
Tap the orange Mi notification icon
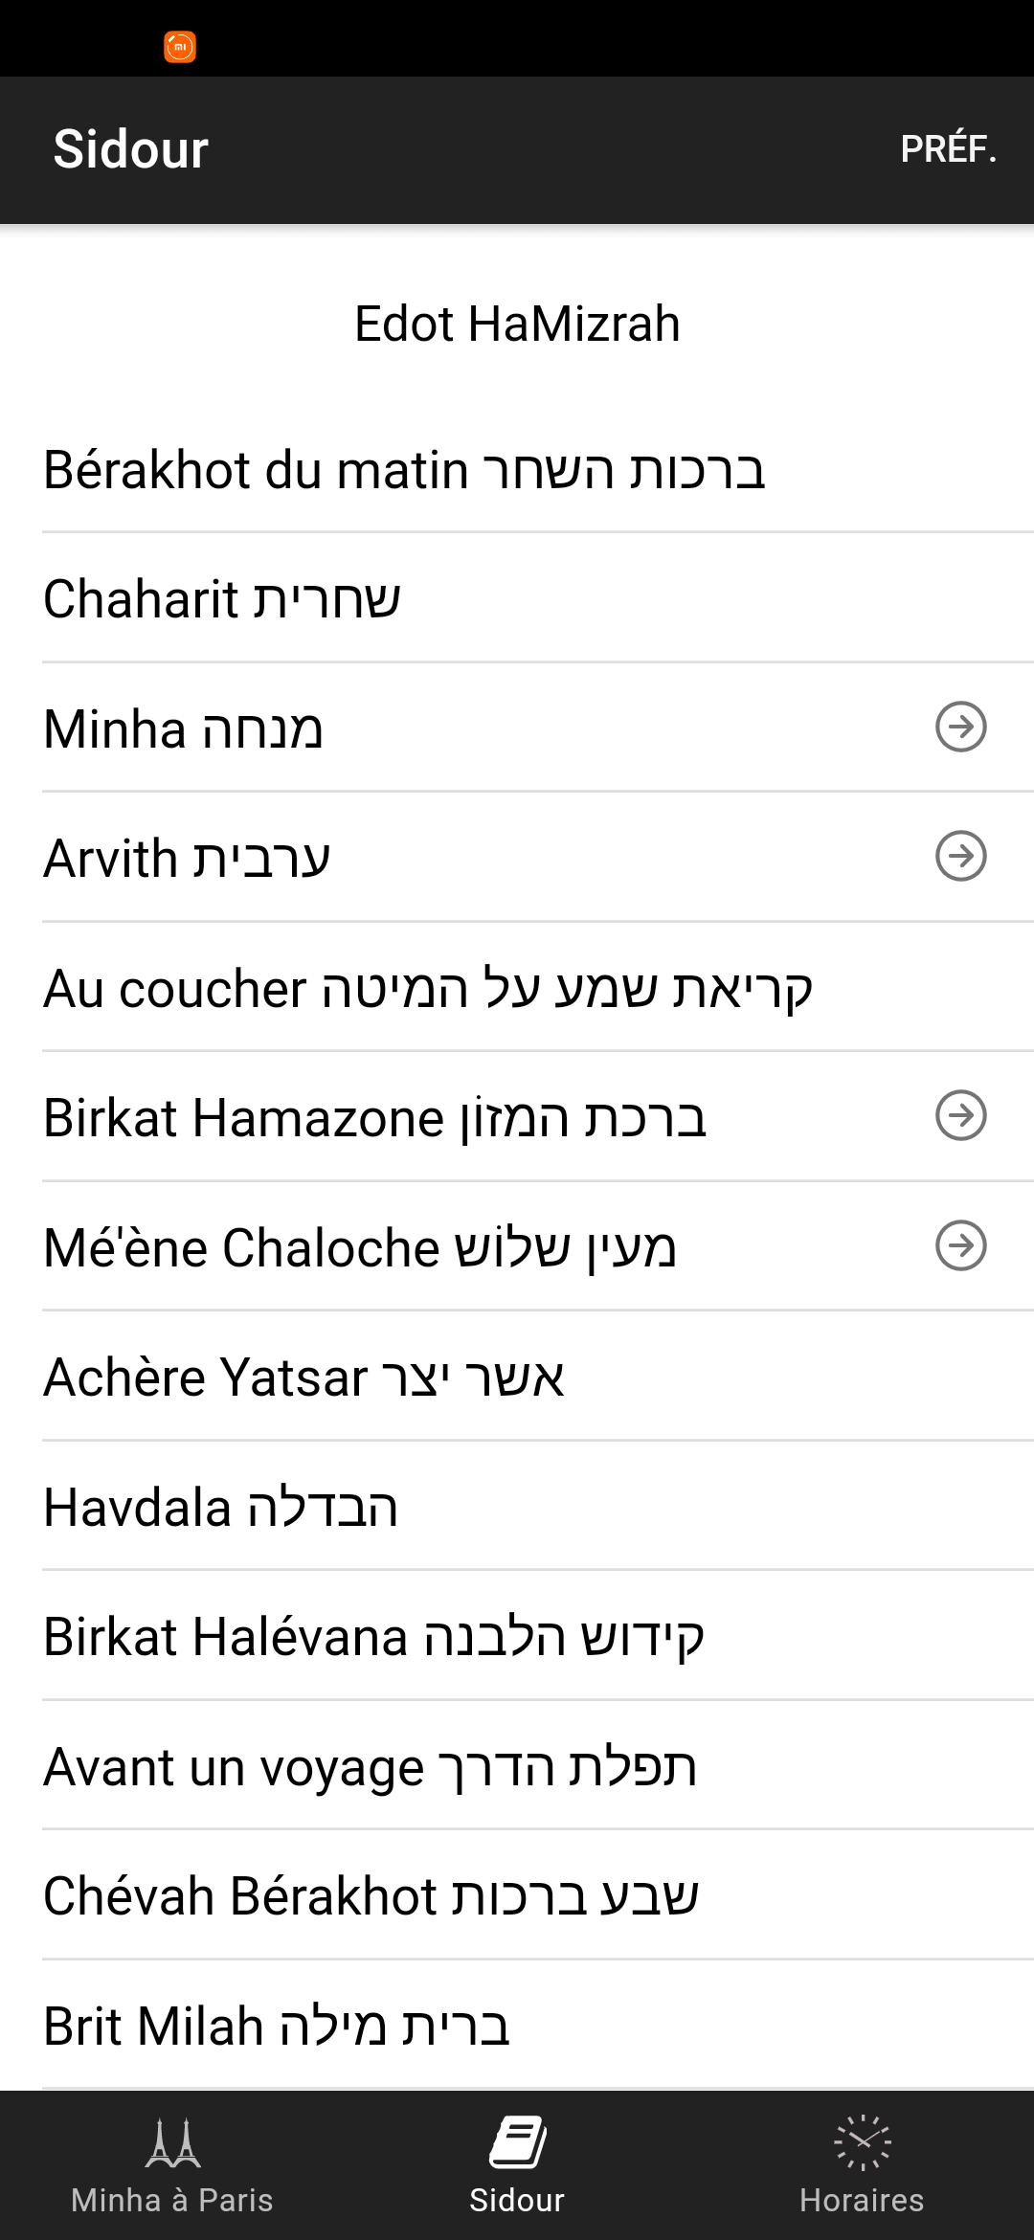coord(180,46)
